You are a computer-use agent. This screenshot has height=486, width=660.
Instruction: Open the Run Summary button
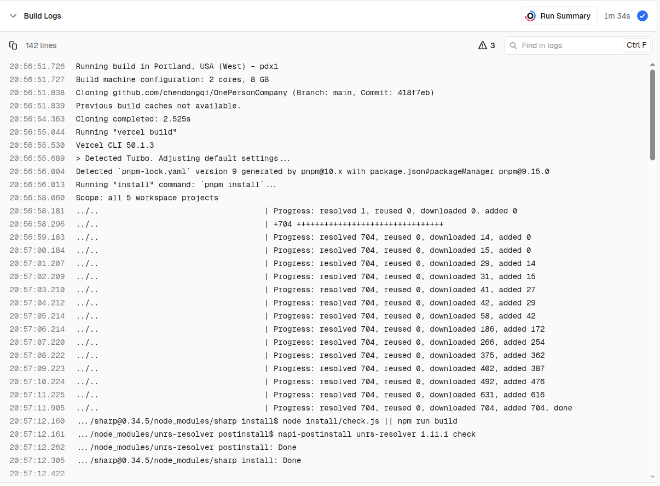[x=559, y=16]
